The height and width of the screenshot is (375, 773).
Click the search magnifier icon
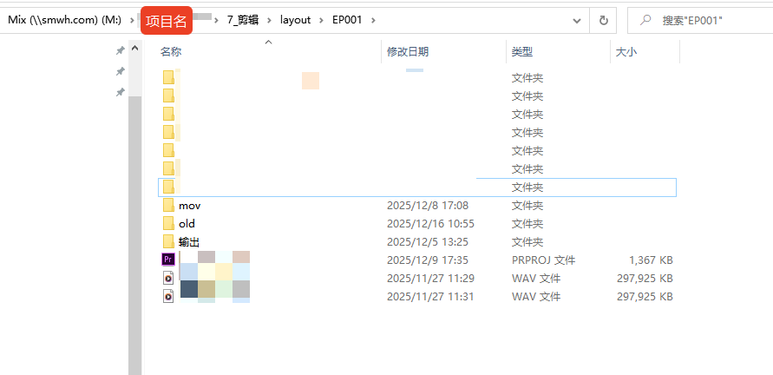645,20
